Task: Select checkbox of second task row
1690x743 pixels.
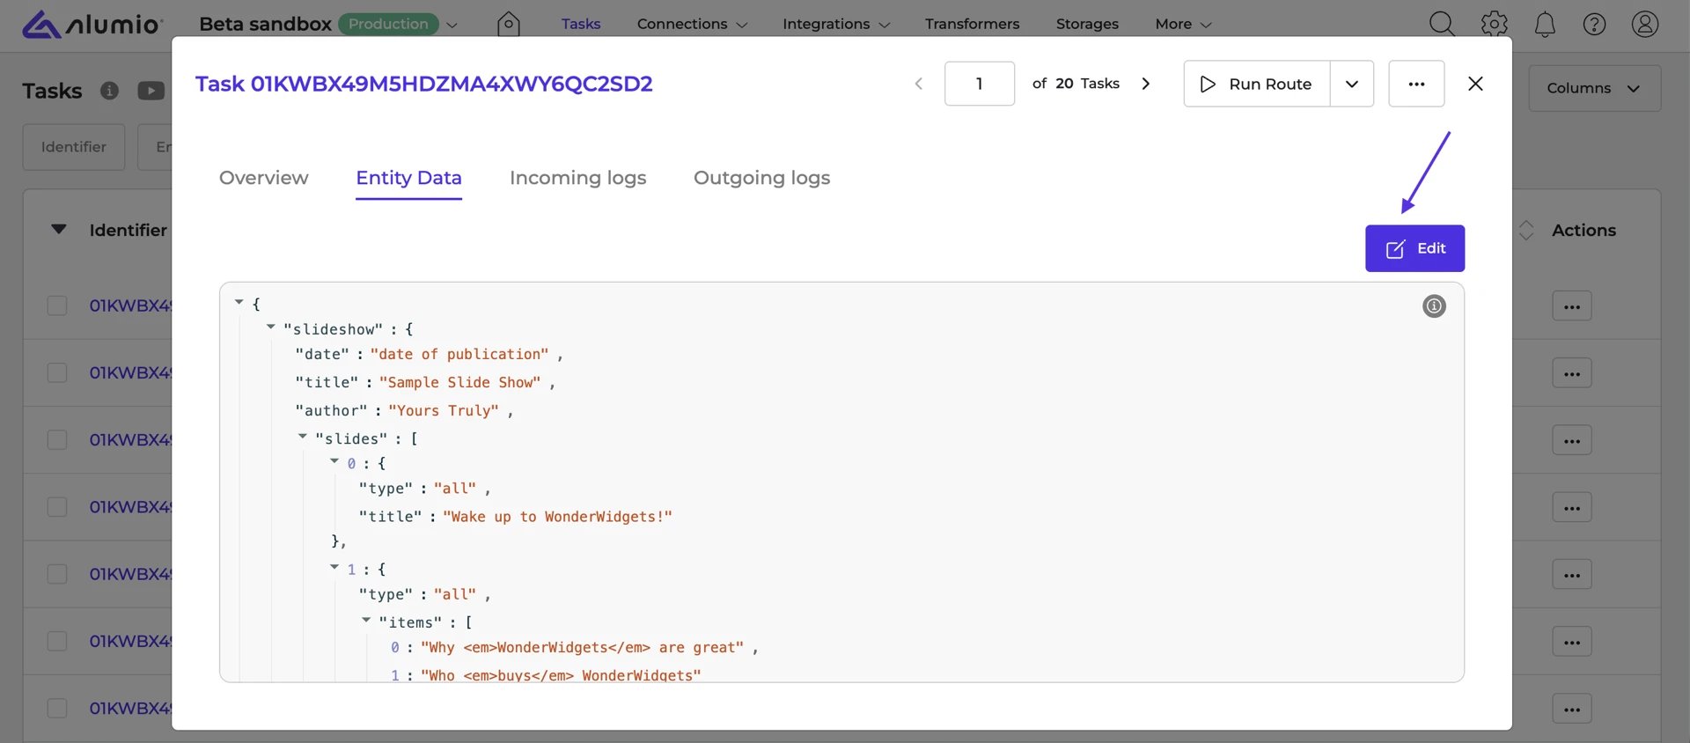Action: coord(57,372)
